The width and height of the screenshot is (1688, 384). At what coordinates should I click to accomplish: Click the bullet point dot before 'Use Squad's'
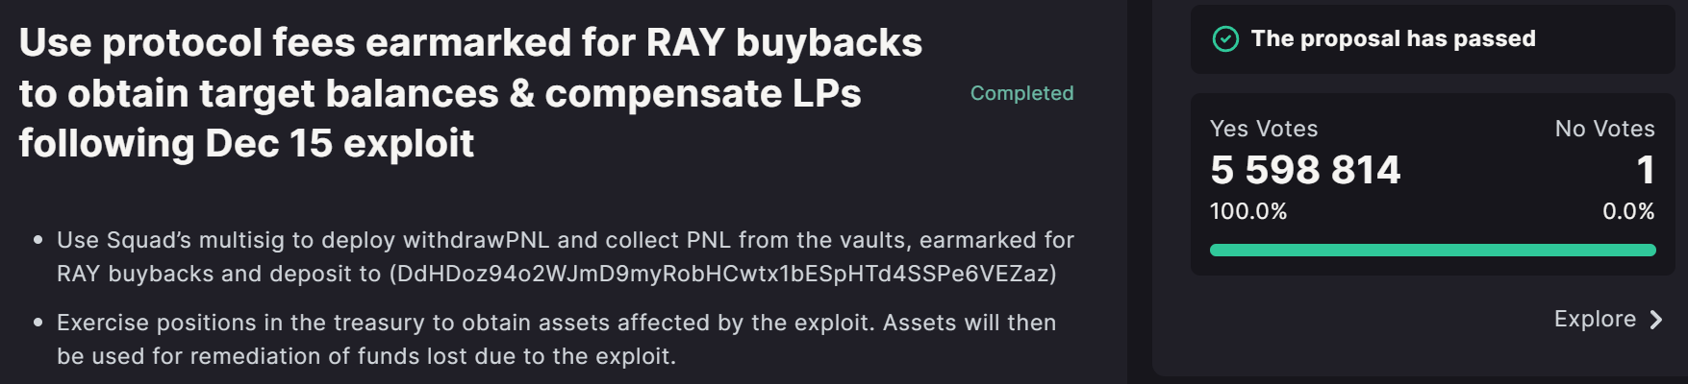pos(38,240)
